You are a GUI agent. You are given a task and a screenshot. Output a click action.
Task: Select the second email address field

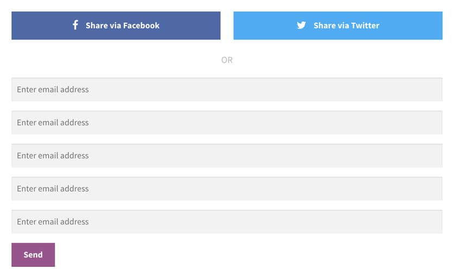pos(227,122)
